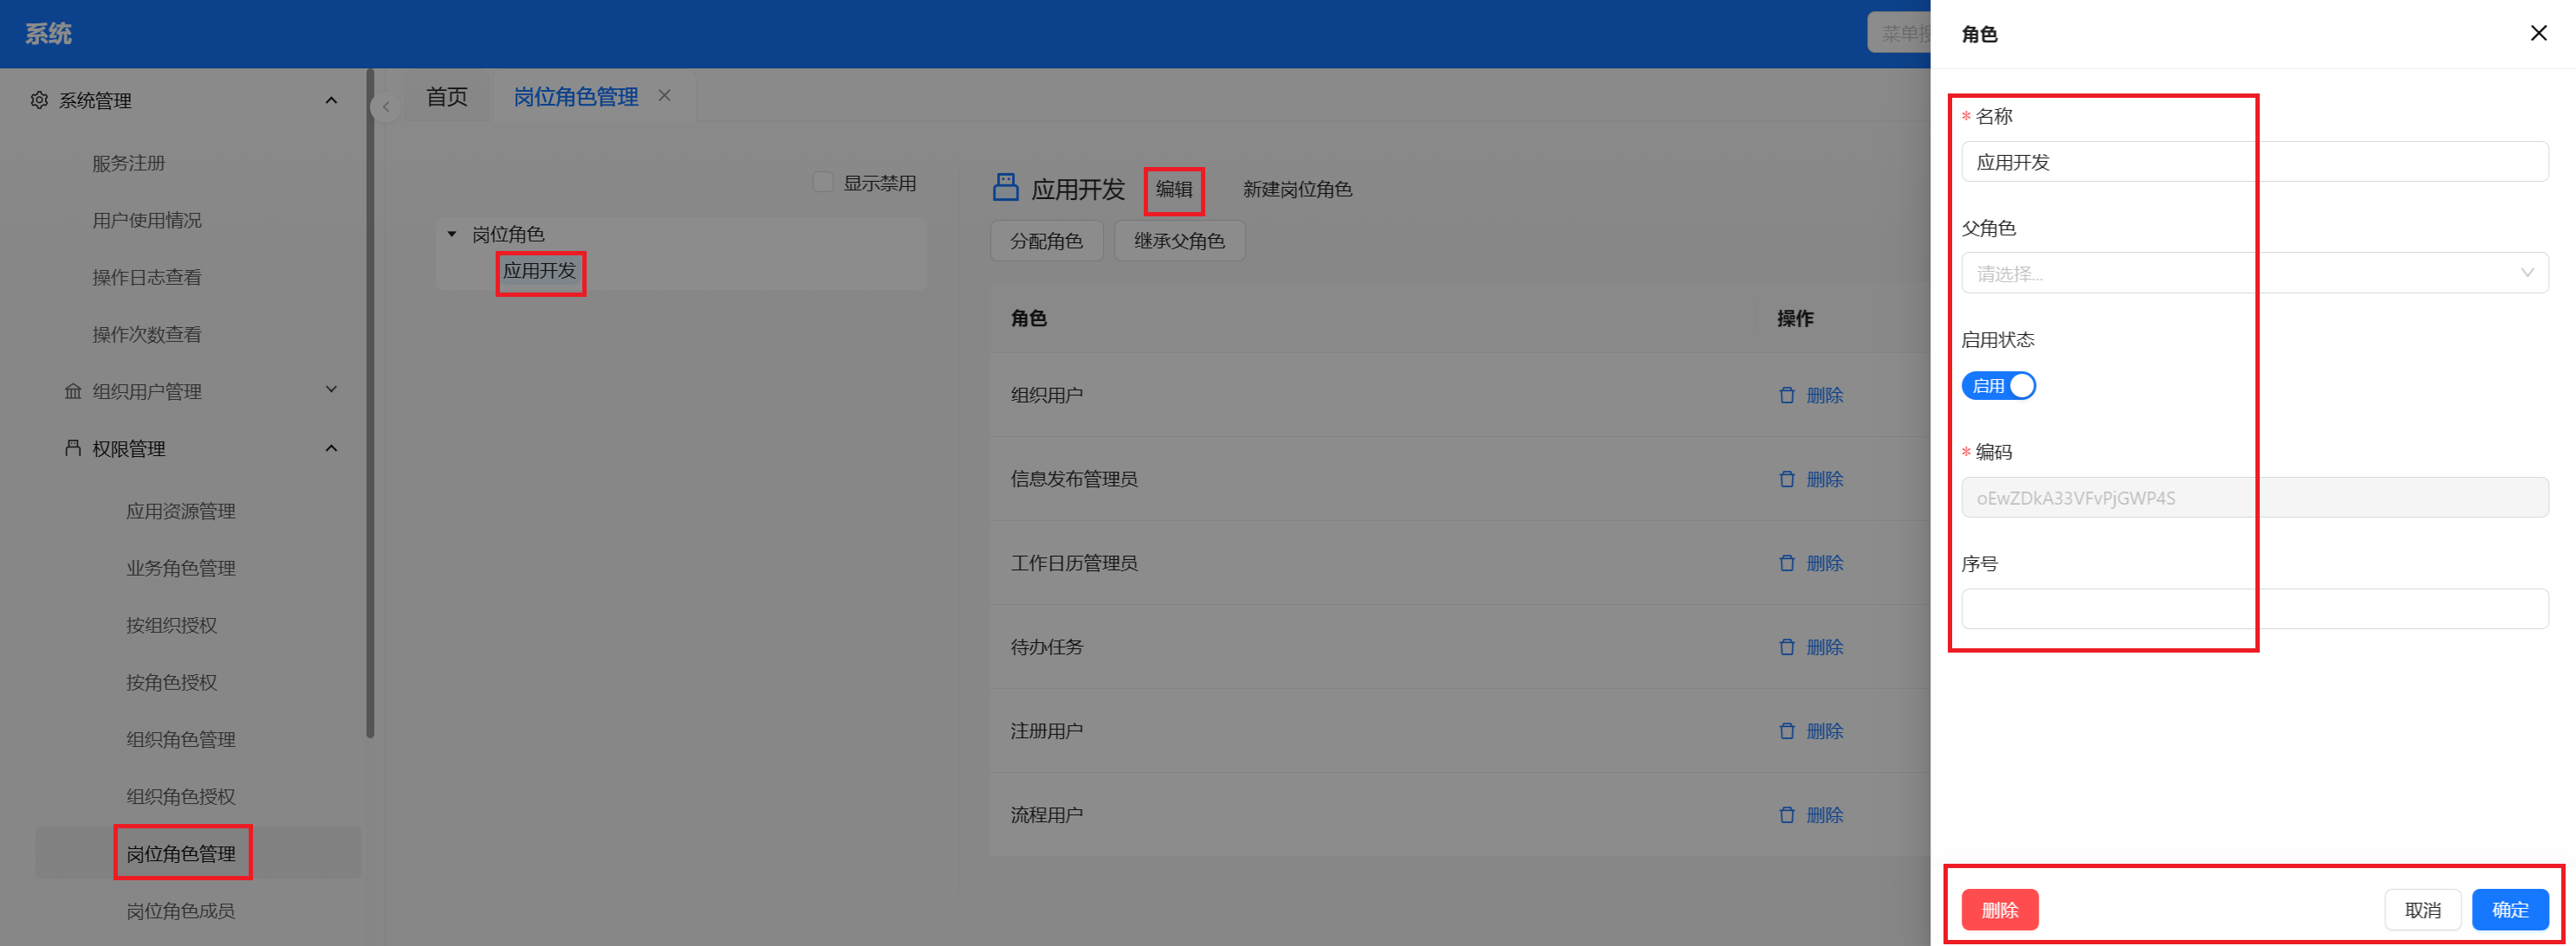Toggle the 启用 status switch
The width and height of the screenshot is (2576, 946).
pyautogui.click(x=1998, y=386)
